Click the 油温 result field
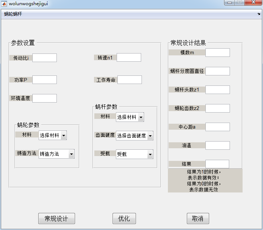The height and width of the screenshot is (230, 263). 218,145
